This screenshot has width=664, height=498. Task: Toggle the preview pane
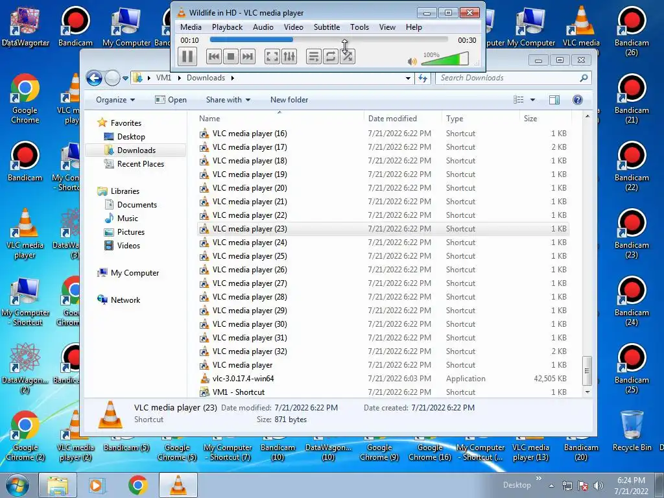[x=554, y=100]
